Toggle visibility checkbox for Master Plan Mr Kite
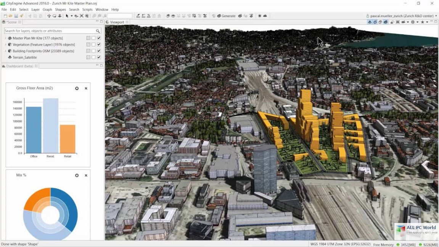Image resolution: width=439 pixels, height=247 pixels. coord(99,38)
